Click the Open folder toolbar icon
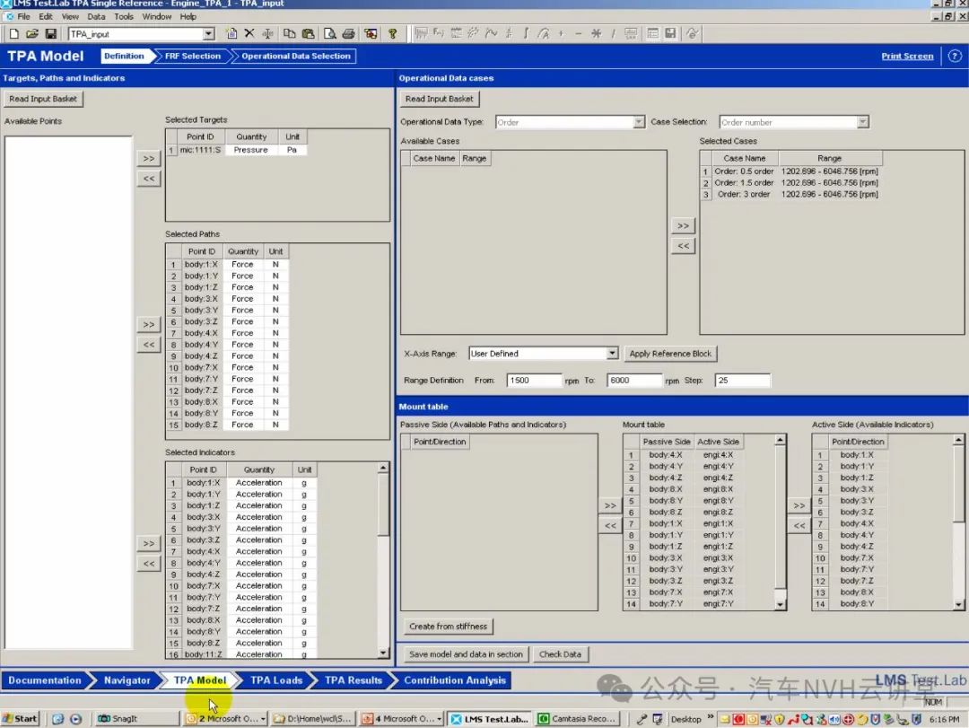This screenshot has width=969, height=728. 32,34
